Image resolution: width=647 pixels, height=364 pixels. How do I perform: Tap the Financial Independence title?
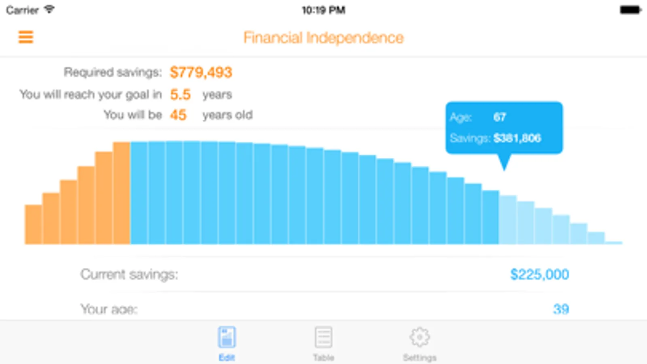coord(323,38)
